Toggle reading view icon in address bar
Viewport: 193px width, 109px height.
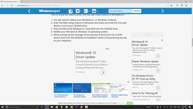pos(168,5)
